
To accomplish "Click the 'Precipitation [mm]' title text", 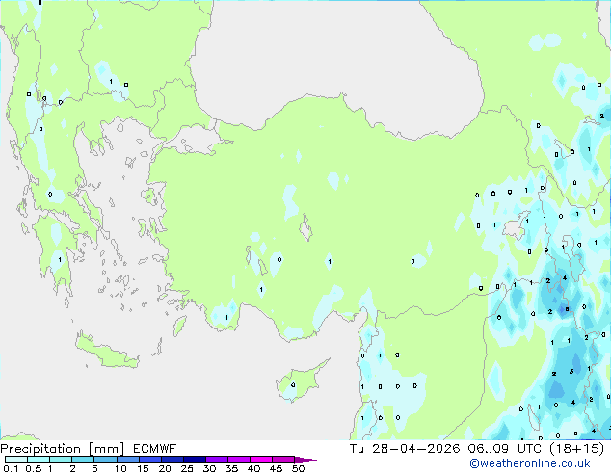I will click(63, 449).
